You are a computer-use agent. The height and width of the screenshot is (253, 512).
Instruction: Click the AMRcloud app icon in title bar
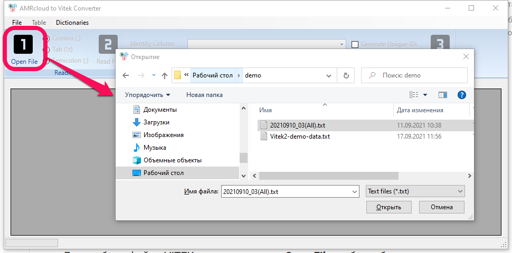point(13,8)
